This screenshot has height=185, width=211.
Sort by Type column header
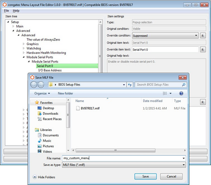177,101
